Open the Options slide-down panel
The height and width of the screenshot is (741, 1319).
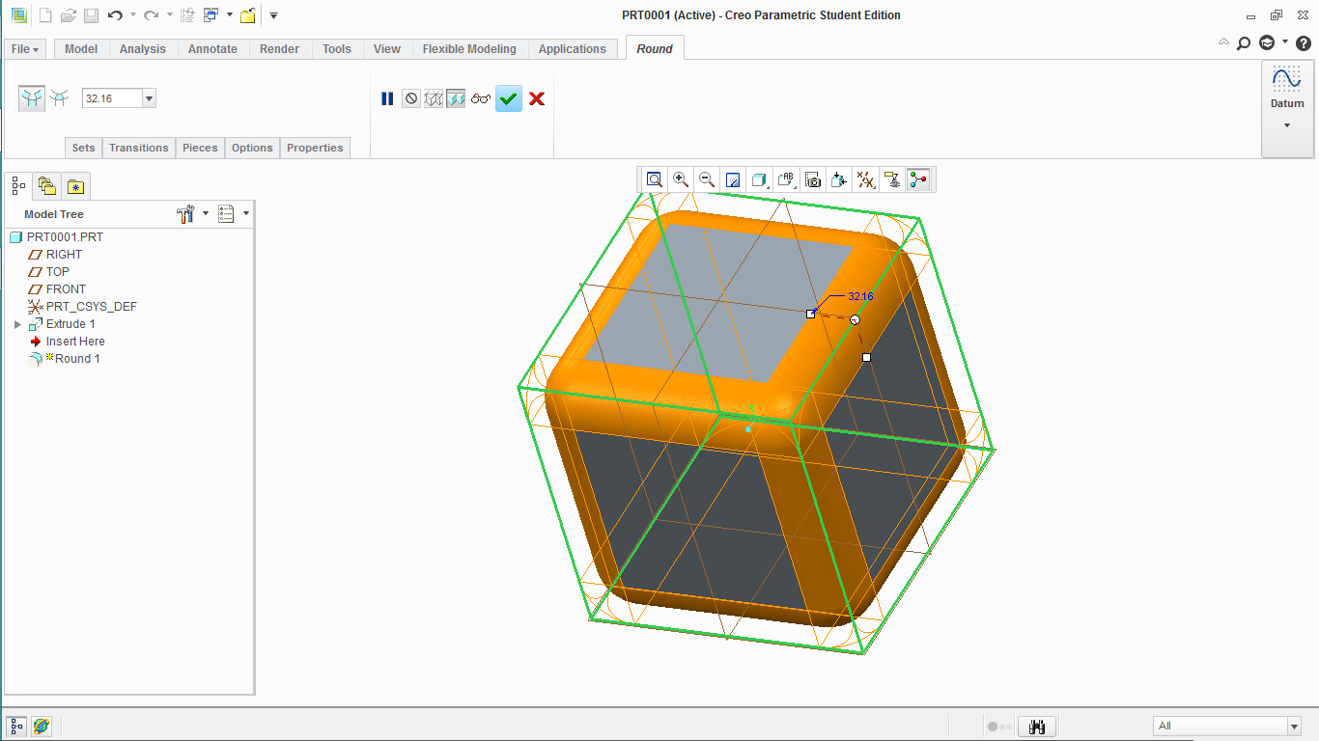pos(252,148)
